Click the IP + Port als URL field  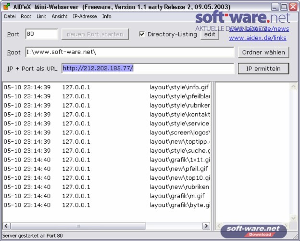click(x=148, y=68)
